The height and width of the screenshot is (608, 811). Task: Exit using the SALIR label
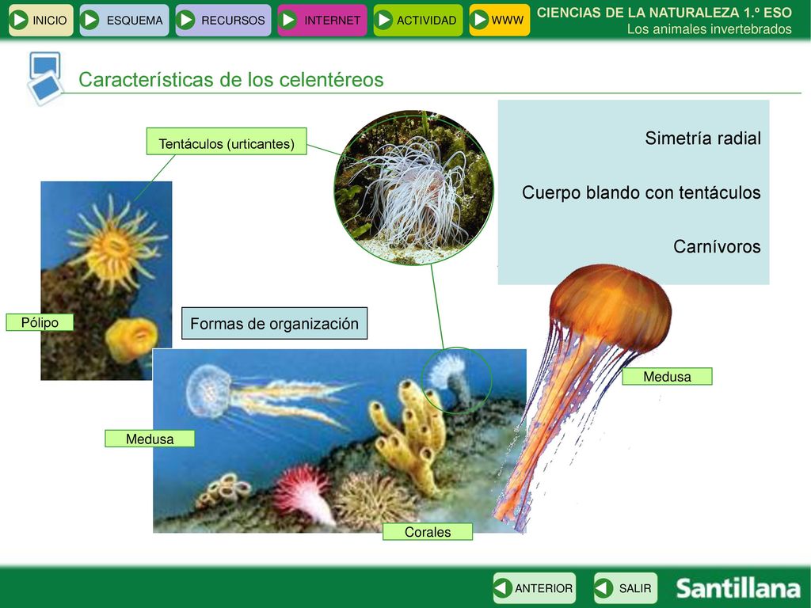coord(635,588)
